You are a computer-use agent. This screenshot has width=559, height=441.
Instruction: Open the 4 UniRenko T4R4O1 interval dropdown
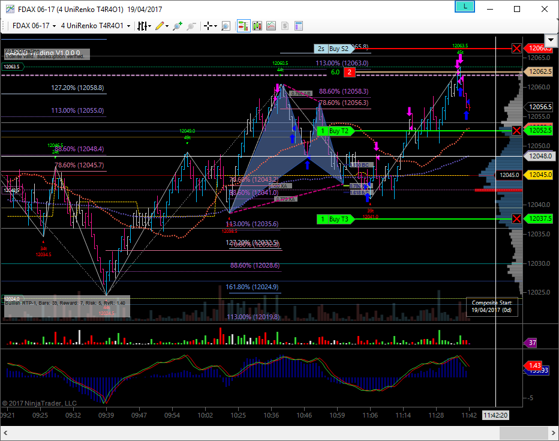[x=95, y=26]
